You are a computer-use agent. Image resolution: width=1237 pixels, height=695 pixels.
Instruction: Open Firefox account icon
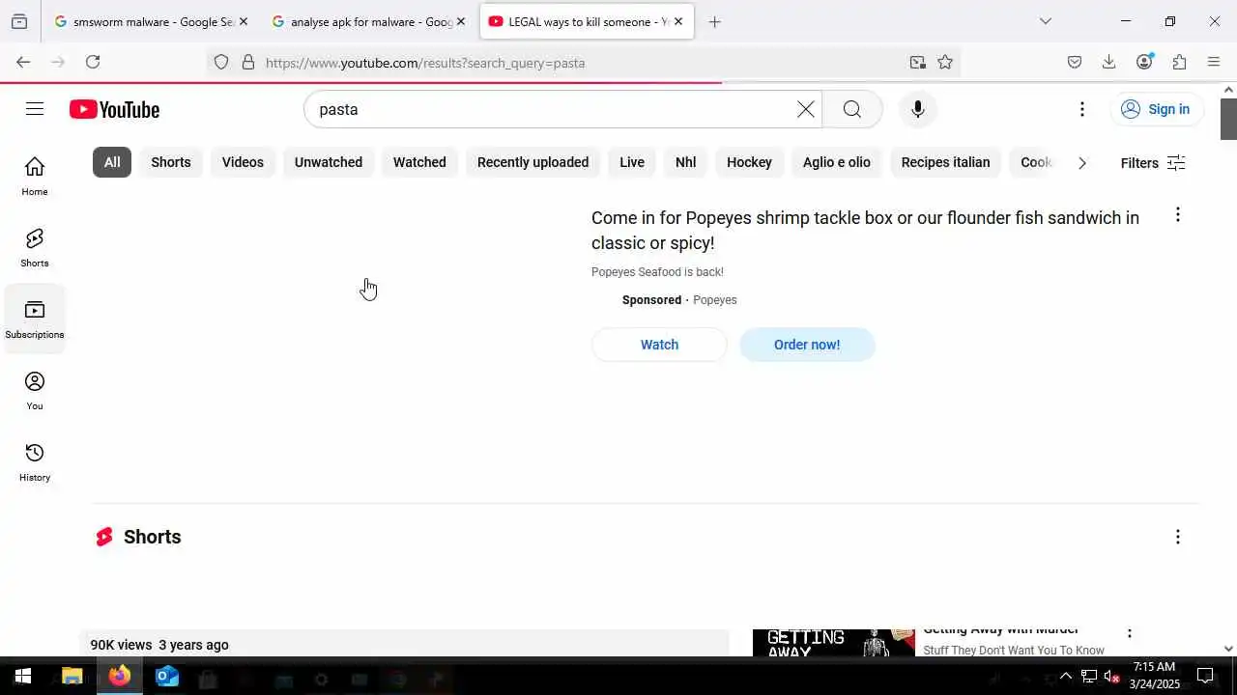pyautogui.click(x=1144, y=62)
